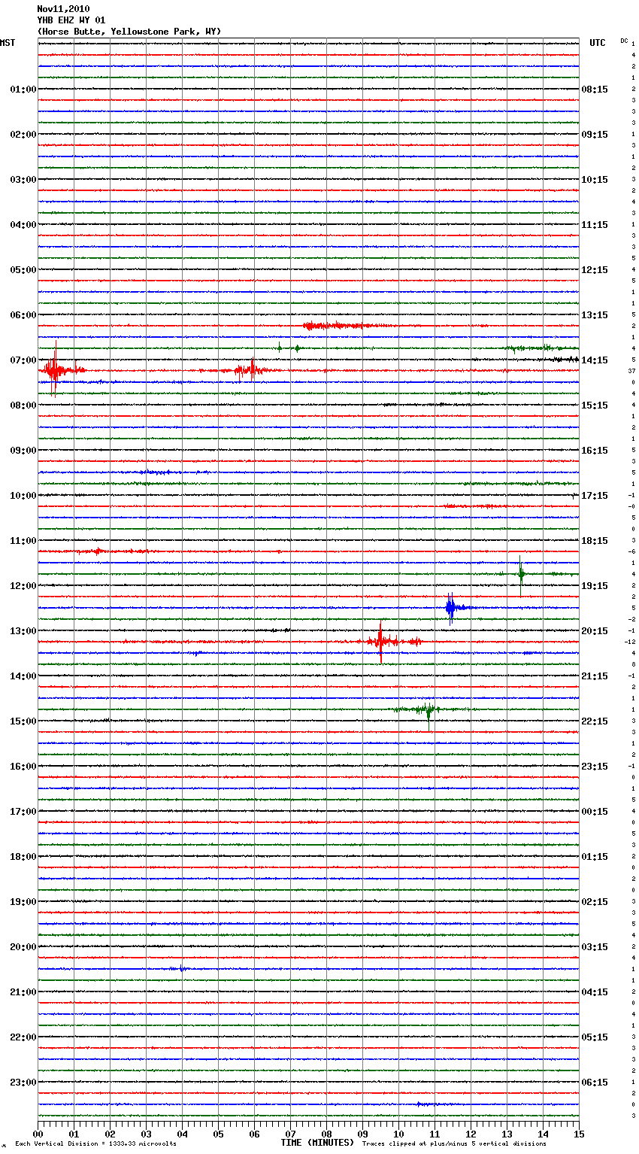Screen dimensions: 639x1154
Task: Click the 00:15 UTC time label
Action: tap(595, 812)
